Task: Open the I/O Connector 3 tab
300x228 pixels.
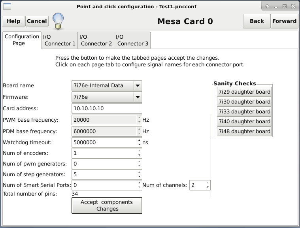Action: pos(132,40)
